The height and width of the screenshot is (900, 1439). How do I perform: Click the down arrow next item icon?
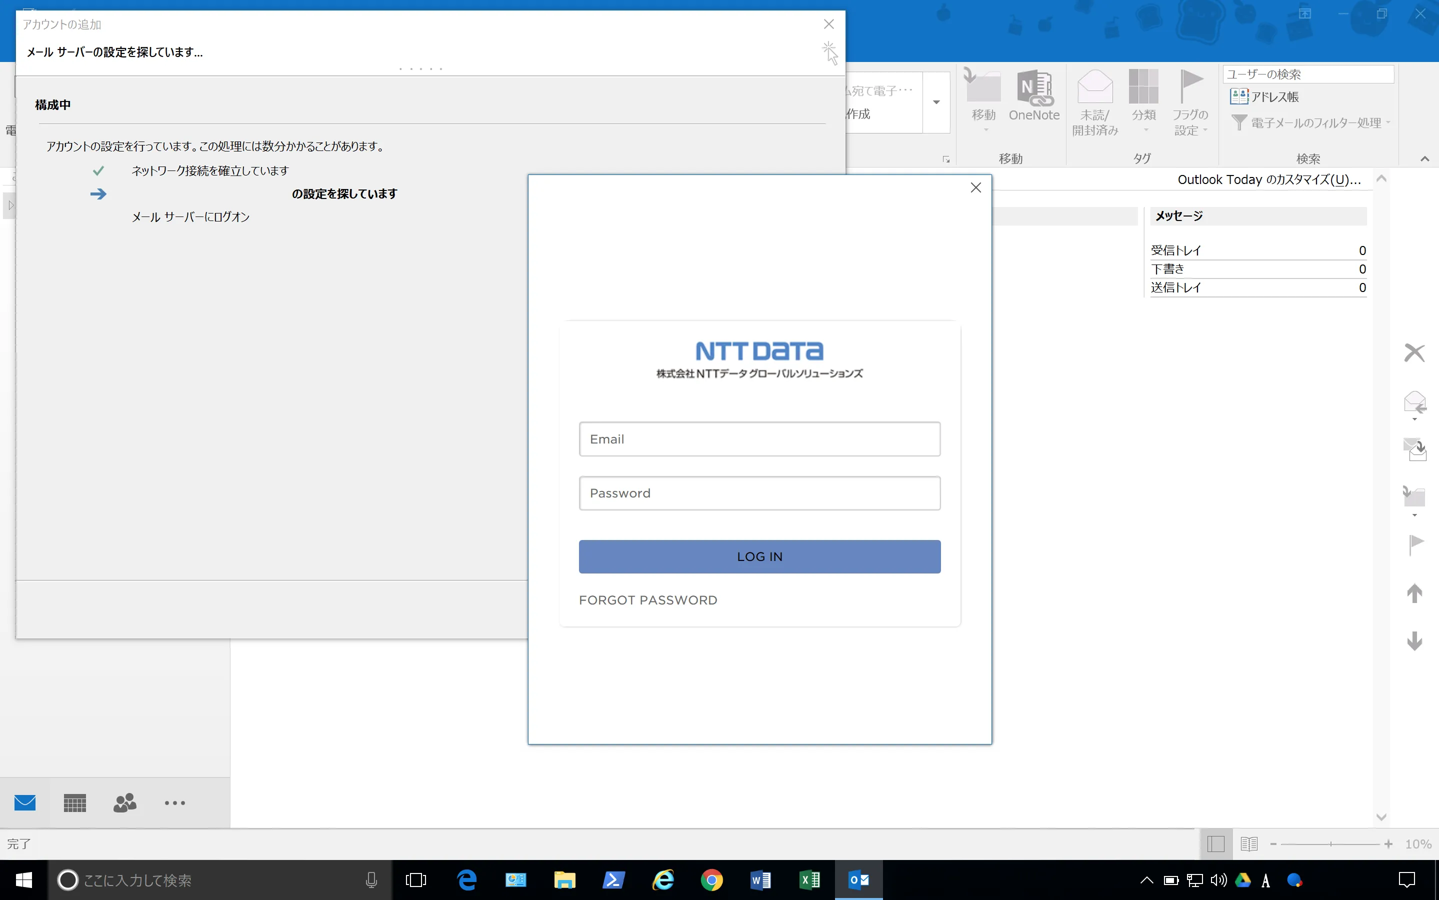pyautogui.click(x=1414, y=641)
